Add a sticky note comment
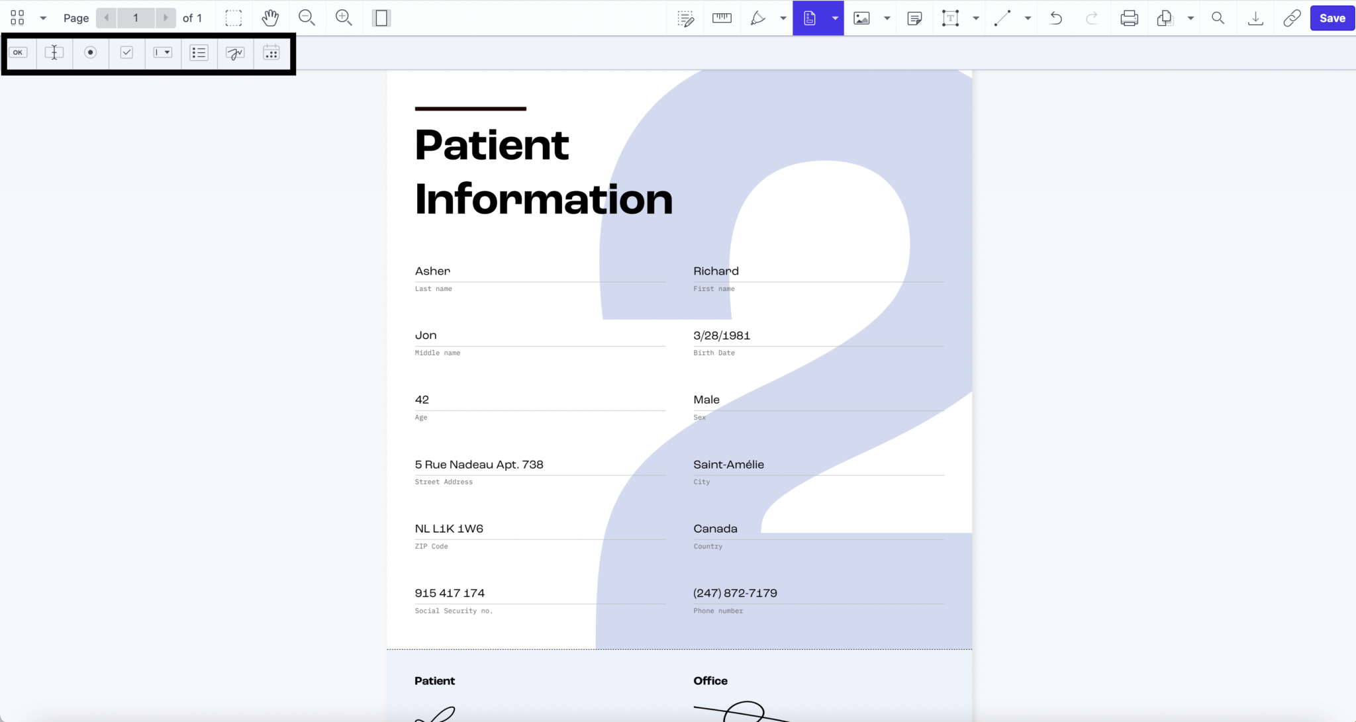The width and height of the screenshot is (1356, 722). [x=914, y=18]
